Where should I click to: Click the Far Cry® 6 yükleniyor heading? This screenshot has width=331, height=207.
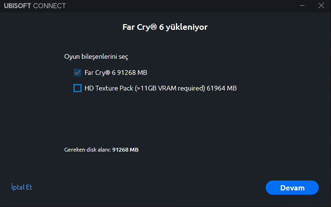[x=165, y=27]
